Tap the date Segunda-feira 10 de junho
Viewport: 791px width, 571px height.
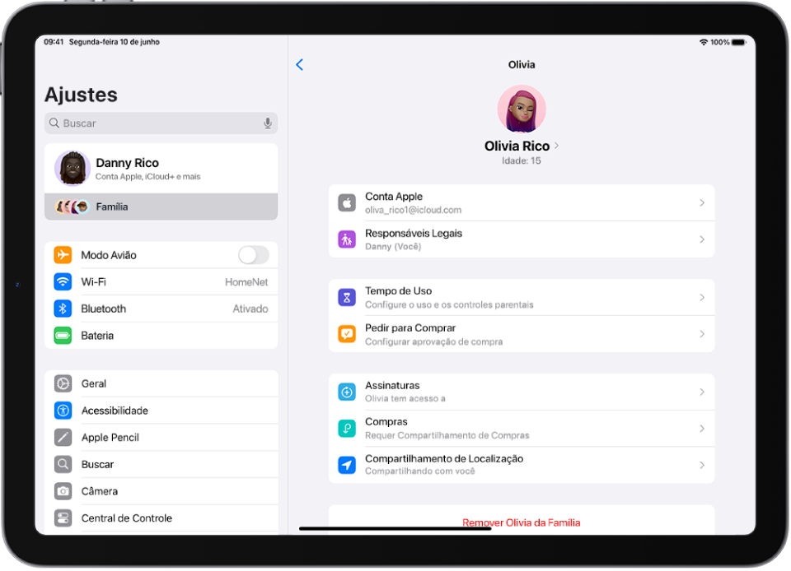(x=115, y=42)
